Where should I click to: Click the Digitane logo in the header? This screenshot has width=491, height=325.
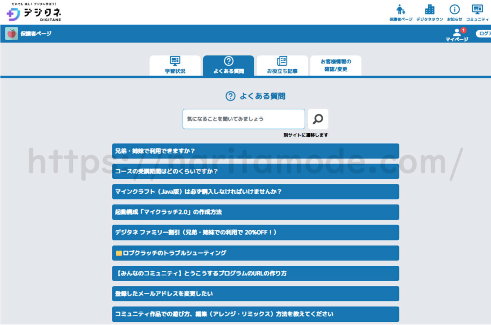(34, 13)
